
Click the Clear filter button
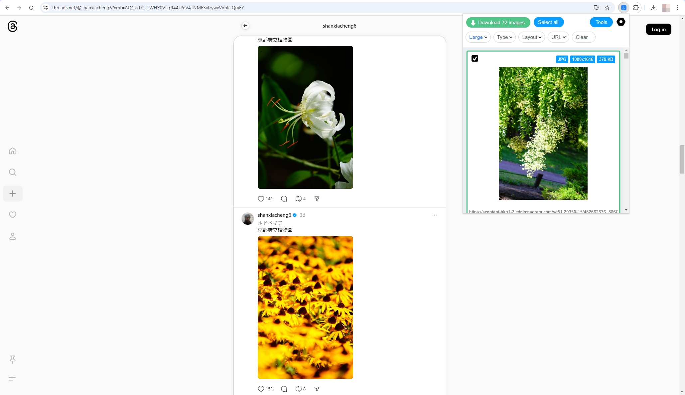click(x=582, y=37)
